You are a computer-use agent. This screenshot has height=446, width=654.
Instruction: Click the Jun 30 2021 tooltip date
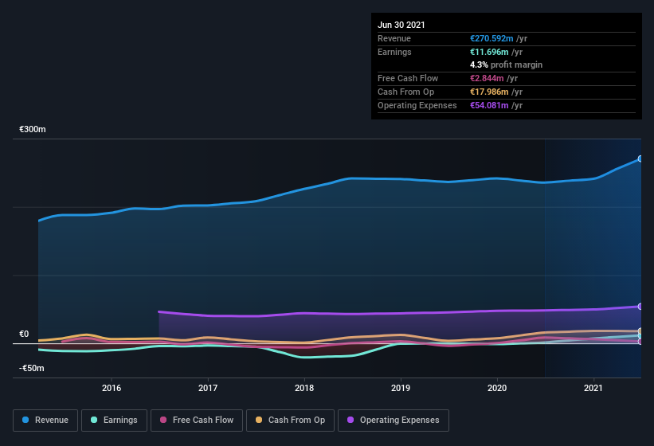401,25
